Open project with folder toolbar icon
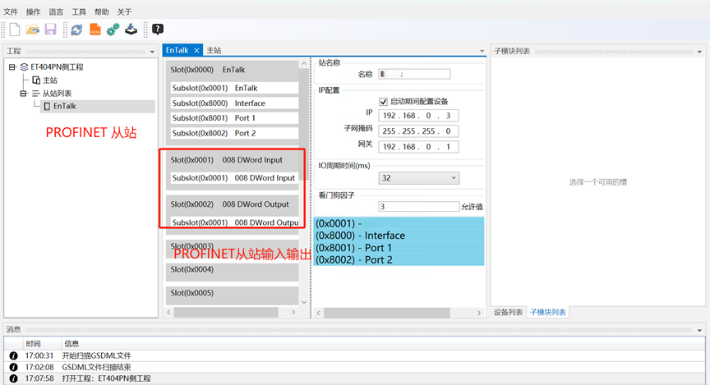The image size is (710, 385). point(32,30)
